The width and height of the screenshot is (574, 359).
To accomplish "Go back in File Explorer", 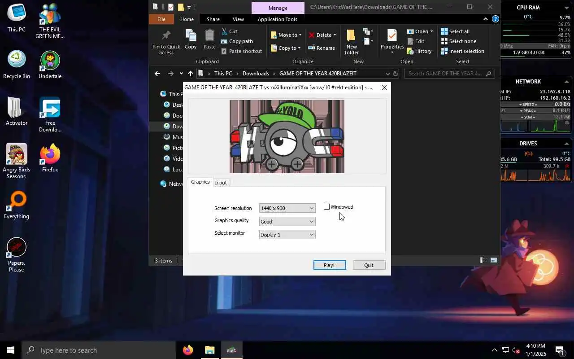I will pyautogui.click(x=157, y=74).
